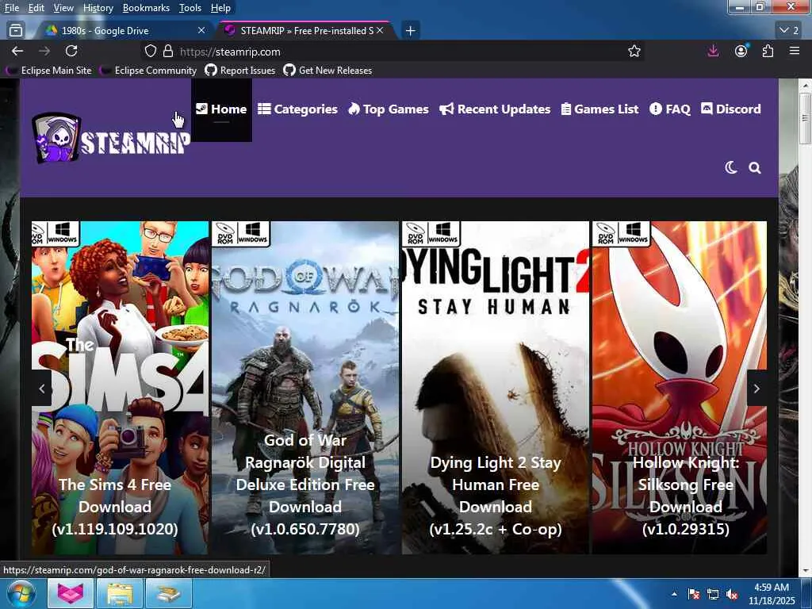
Task: Open the Discord nav link
Action: (x=730, y=109)
